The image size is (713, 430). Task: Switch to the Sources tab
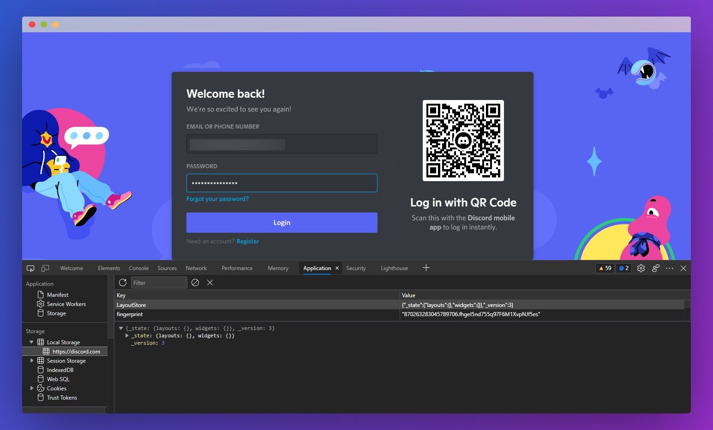167,268
